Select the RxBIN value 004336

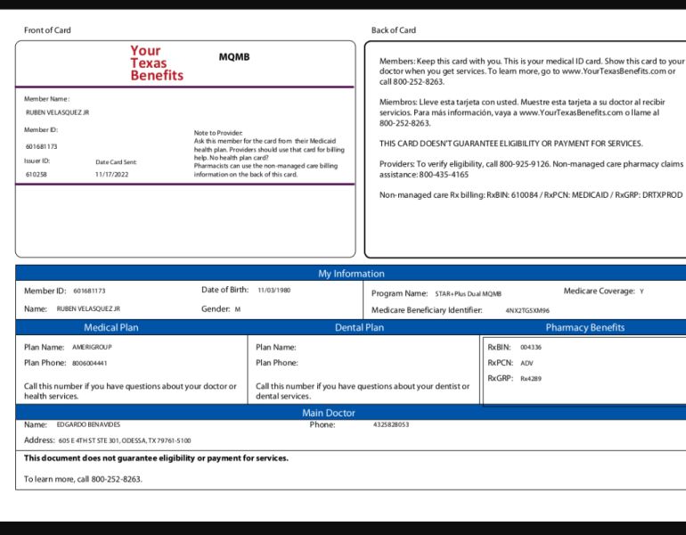coord(531,347)
